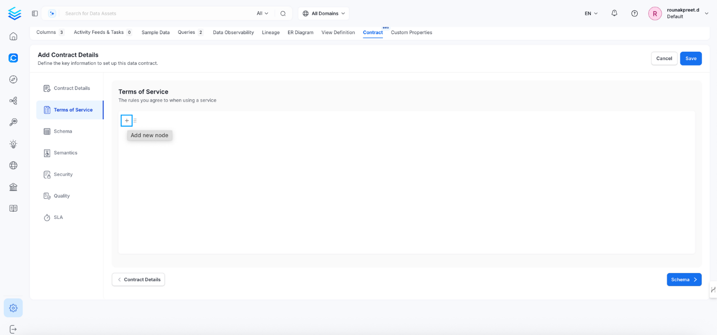
Task: Click the Save button
Action: pos(691,58)
